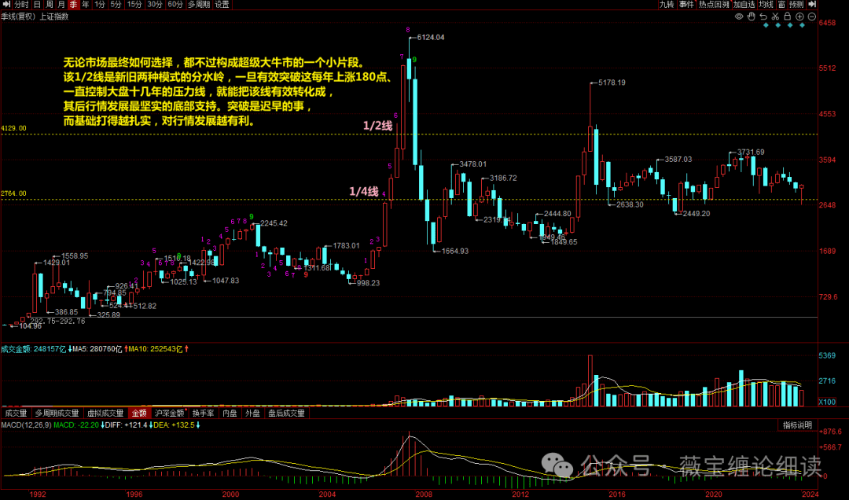Switch to 30分 period
Screen dimensions: 849x500
tap(155, 5)
